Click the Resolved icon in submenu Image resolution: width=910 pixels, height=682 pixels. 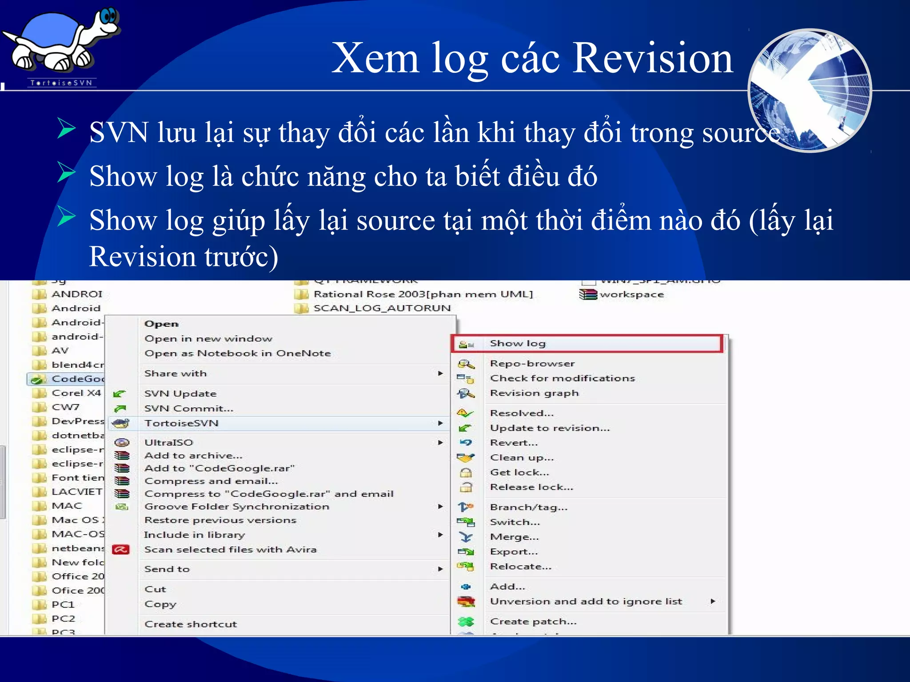coord(465,413)
